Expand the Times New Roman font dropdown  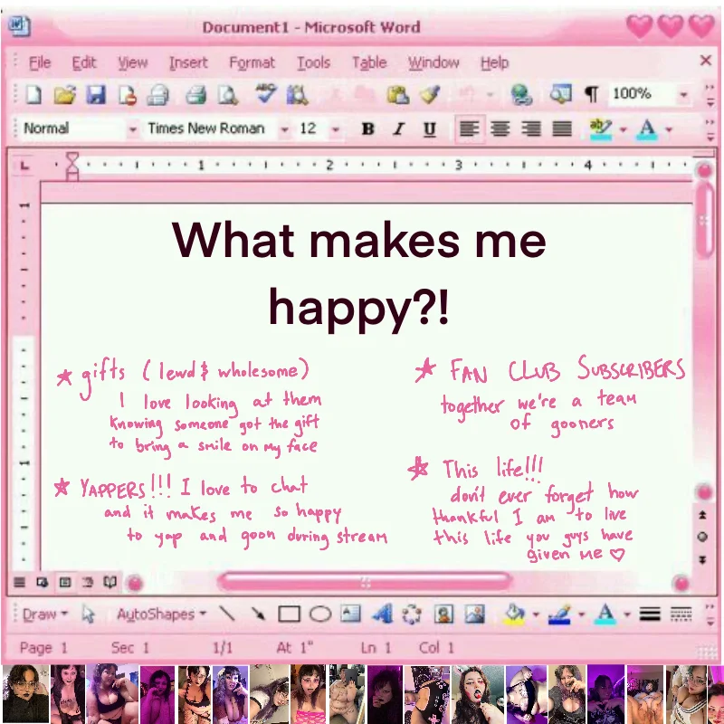(284, 129)
